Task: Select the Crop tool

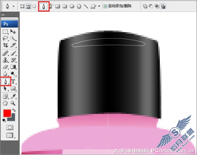Action: tap(5, 45)
